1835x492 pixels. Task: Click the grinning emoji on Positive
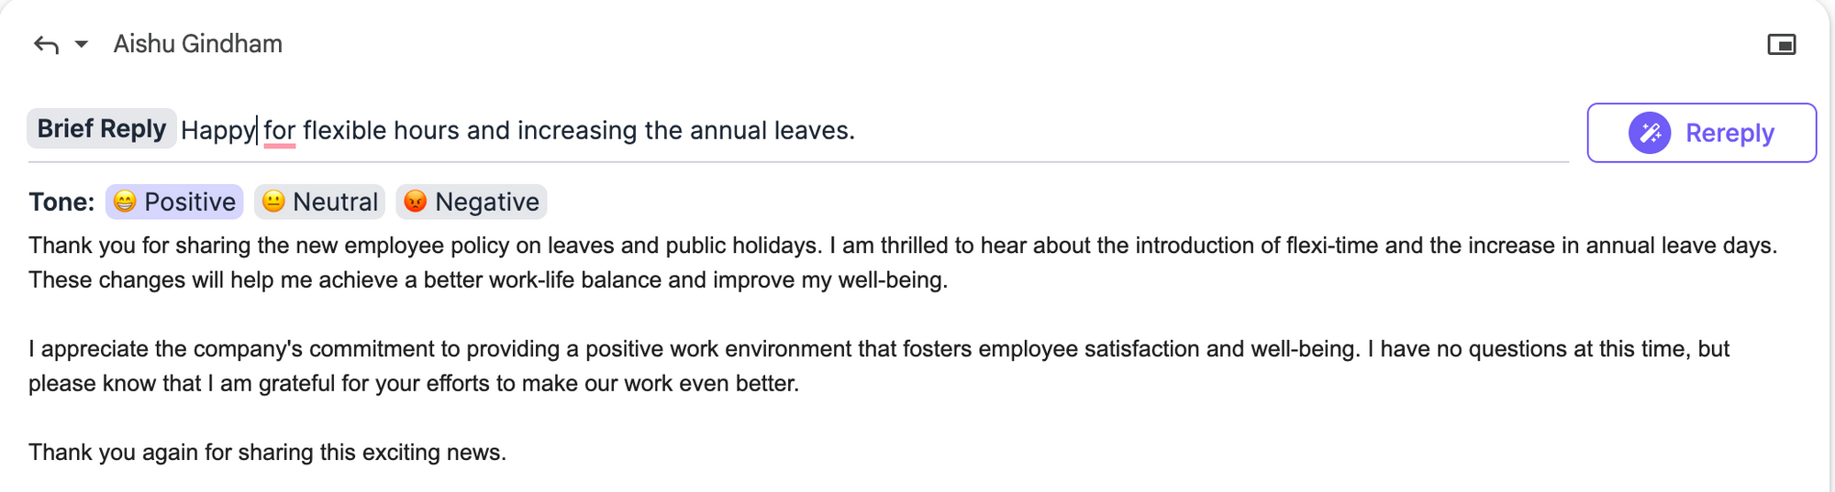click(x=125, y=202)
